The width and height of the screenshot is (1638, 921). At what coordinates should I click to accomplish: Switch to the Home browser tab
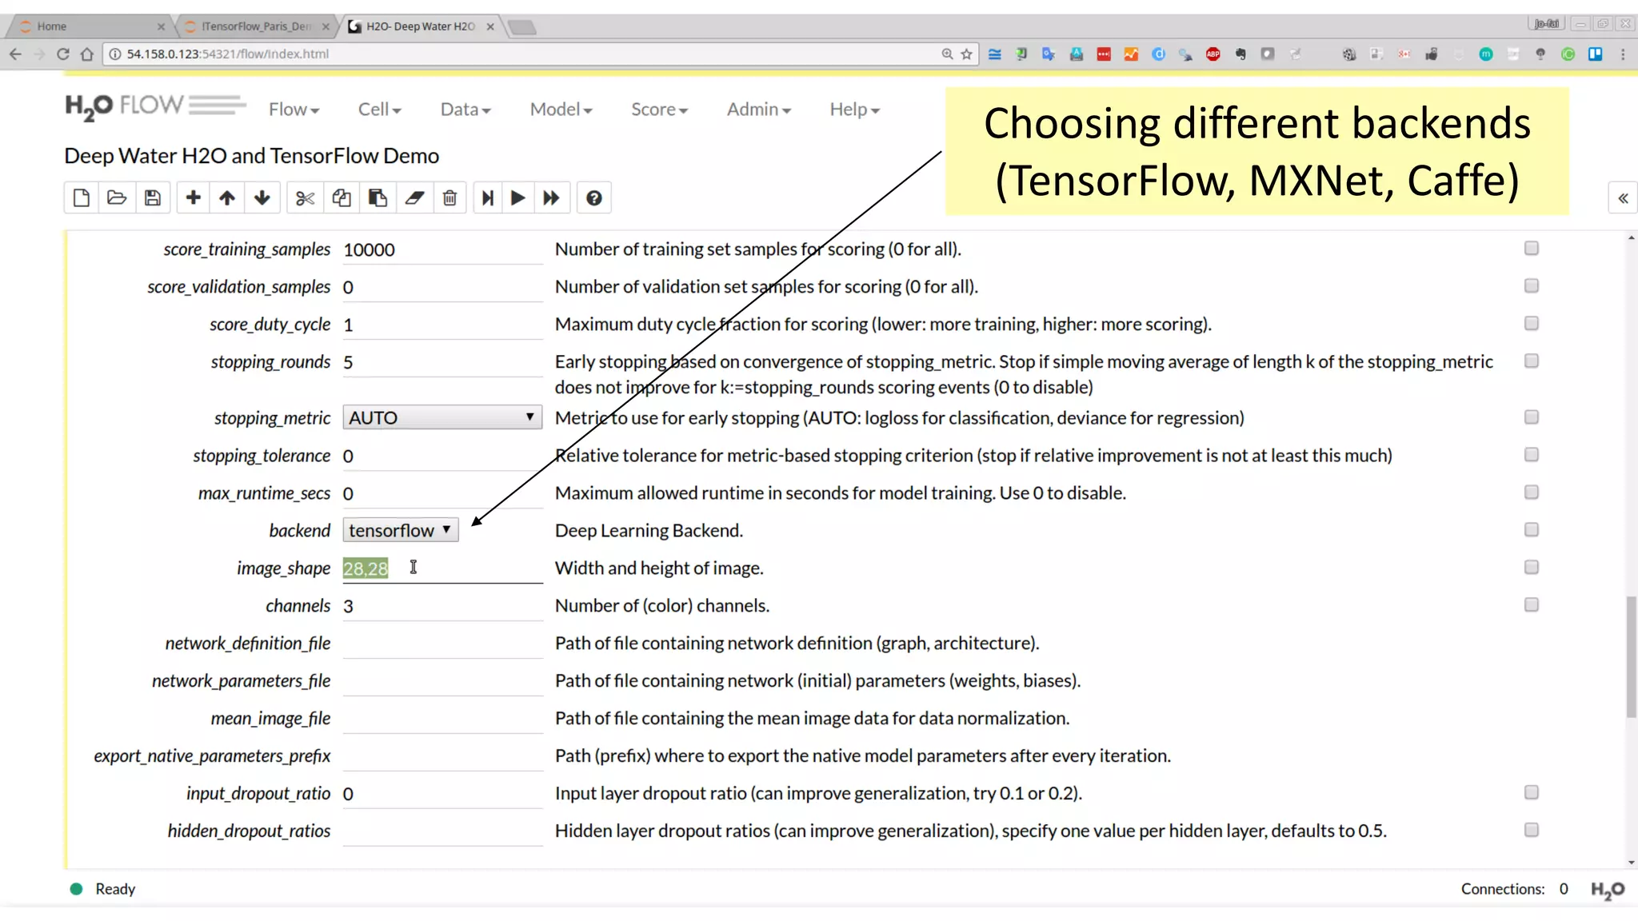(88, 26)
